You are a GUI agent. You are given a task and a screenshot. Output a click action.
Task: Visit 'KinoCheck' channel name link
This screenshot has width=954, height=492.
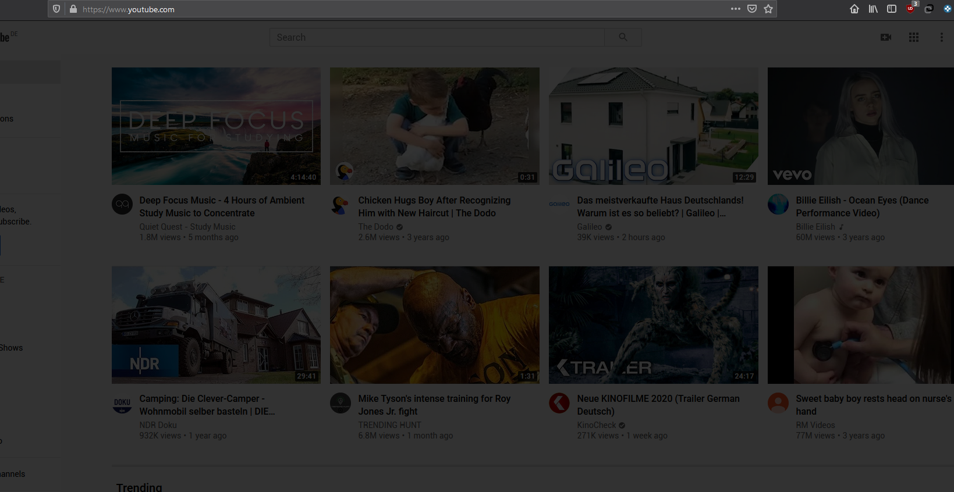(x=597, y=425)
